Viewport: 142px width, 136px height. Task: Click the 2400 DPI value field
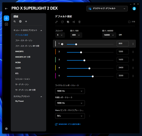coord(123,68)
